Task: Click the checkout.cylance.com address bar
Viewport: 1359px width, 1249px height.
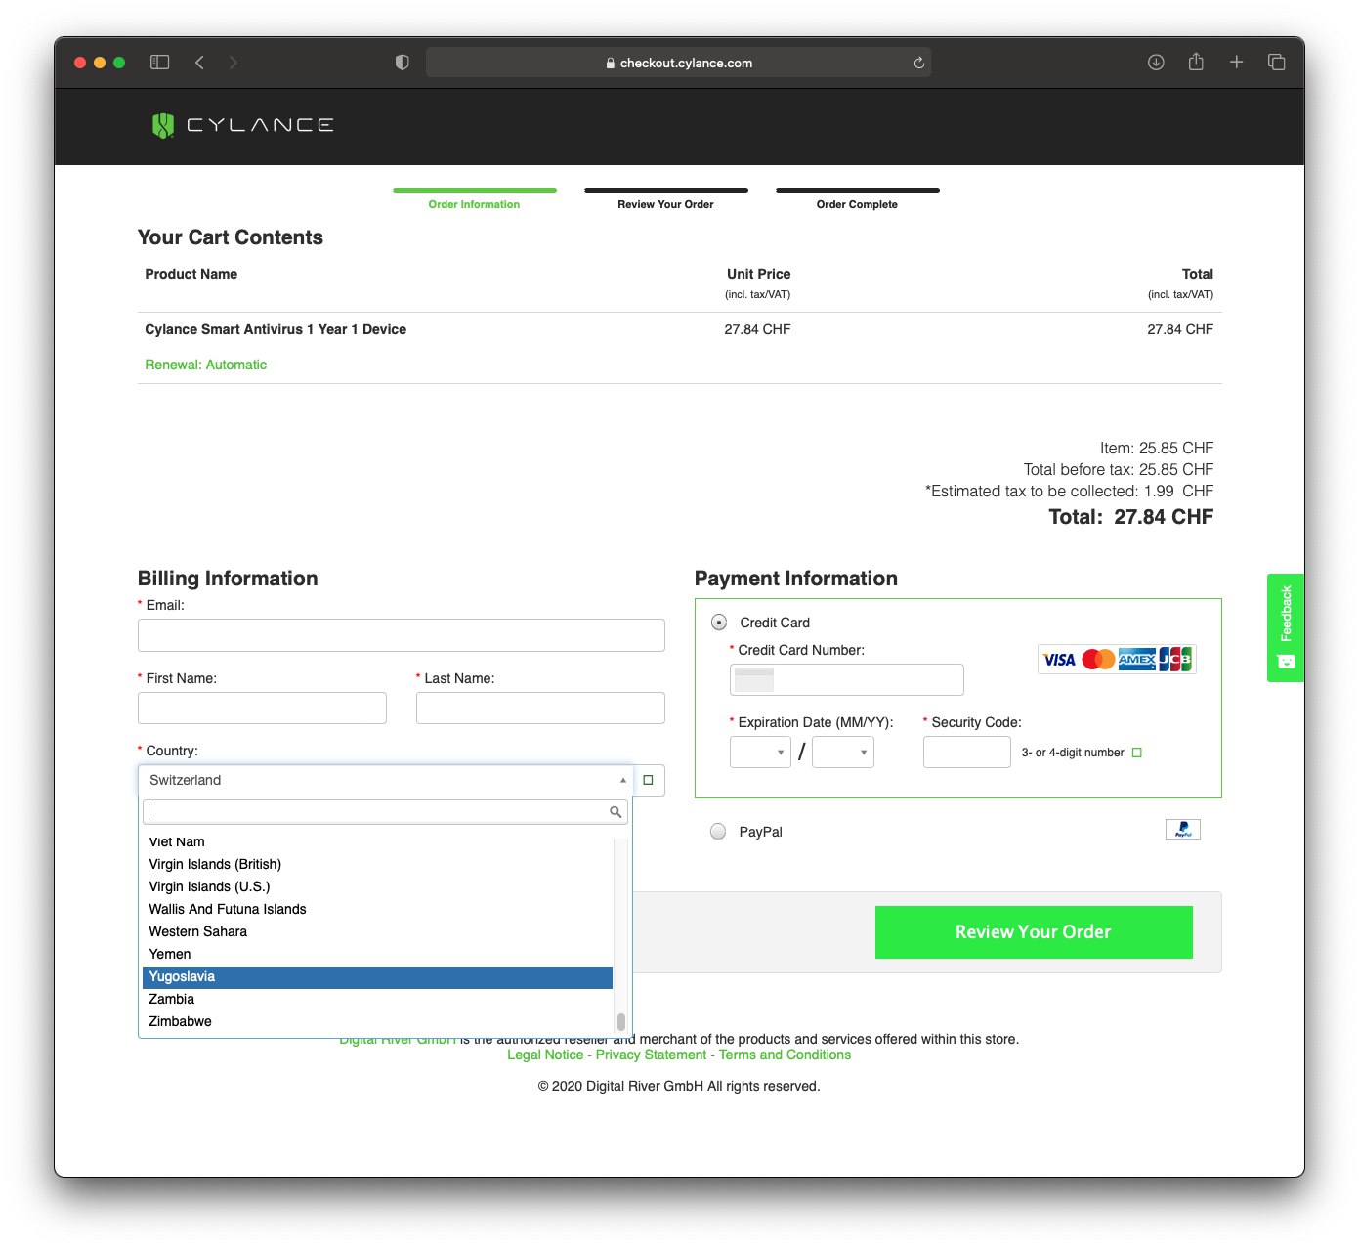Action: click(678, 63)
